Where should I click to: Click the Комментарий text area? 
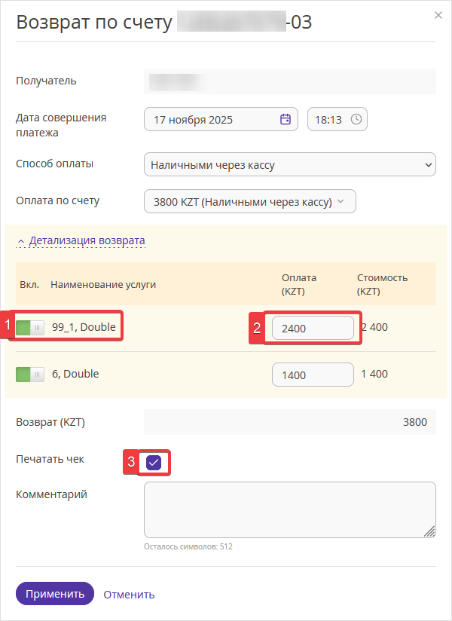(x=289, y=509)
